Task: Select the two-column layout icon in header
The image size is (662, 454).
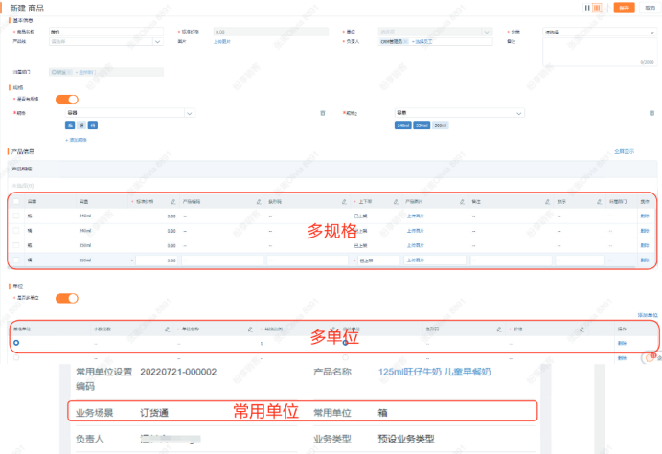Action: click(586, 8)
